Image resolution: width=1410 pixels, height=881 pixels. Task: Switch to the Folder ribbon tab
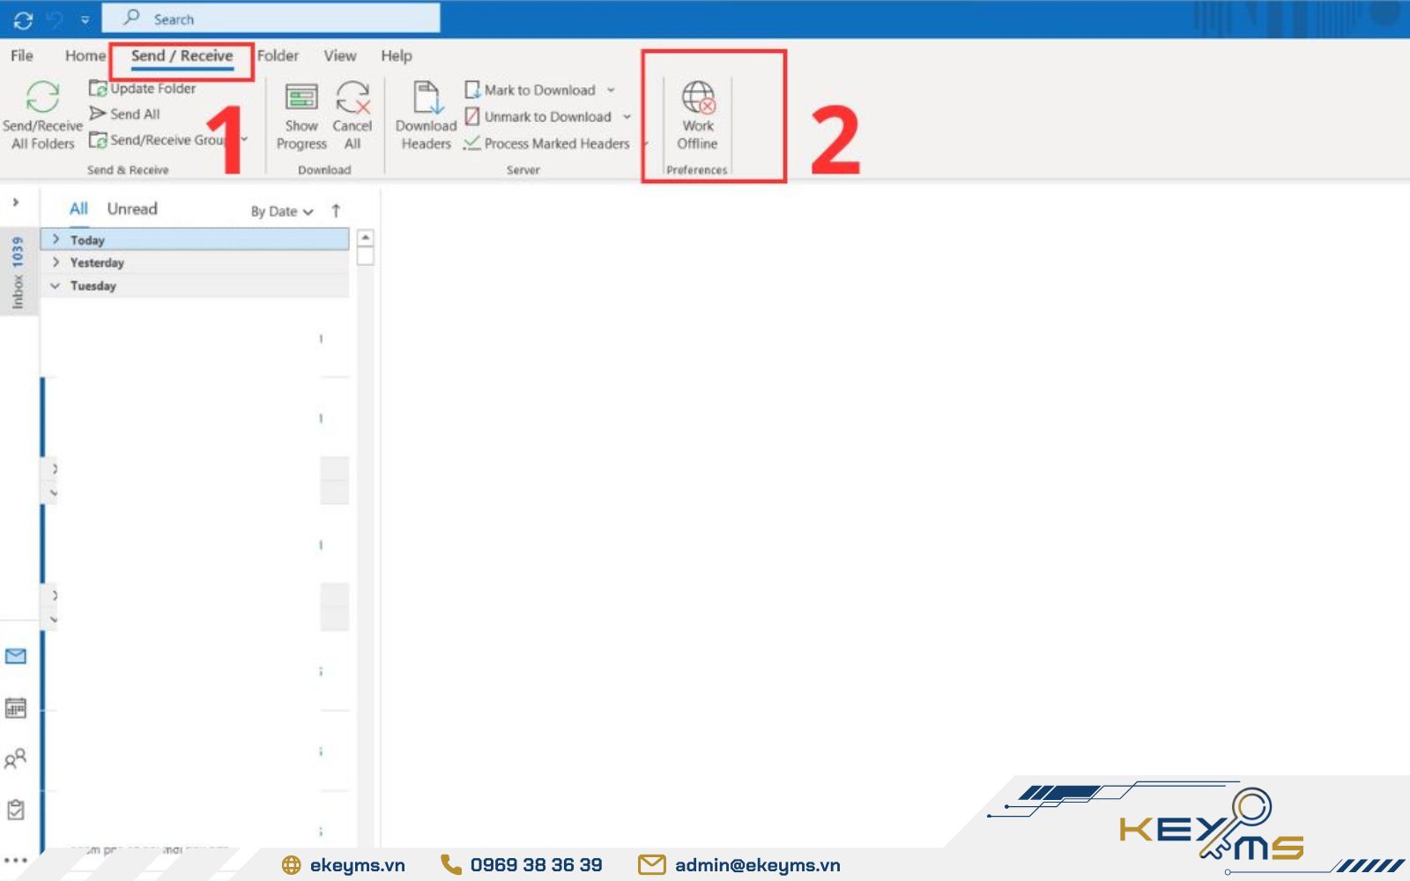[x=278, y=56]
